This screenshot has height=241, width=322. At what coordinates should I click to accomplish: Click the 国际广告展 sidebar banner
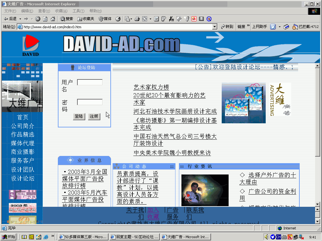(x=23, y=195)
